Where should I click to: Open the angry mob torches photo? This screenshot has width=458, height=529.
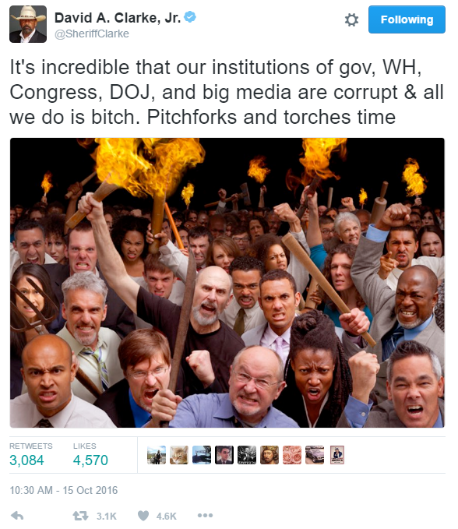pos(227,283)
